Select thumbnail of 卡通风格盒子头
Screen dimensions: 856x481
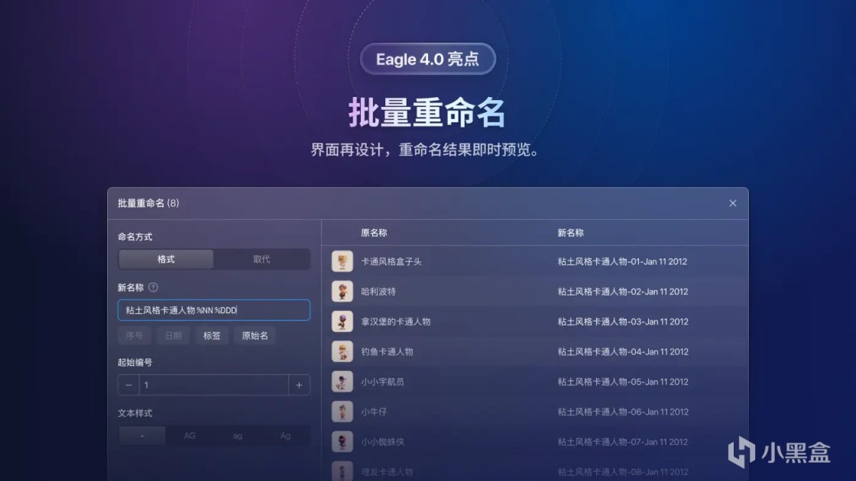coord(342,261)
